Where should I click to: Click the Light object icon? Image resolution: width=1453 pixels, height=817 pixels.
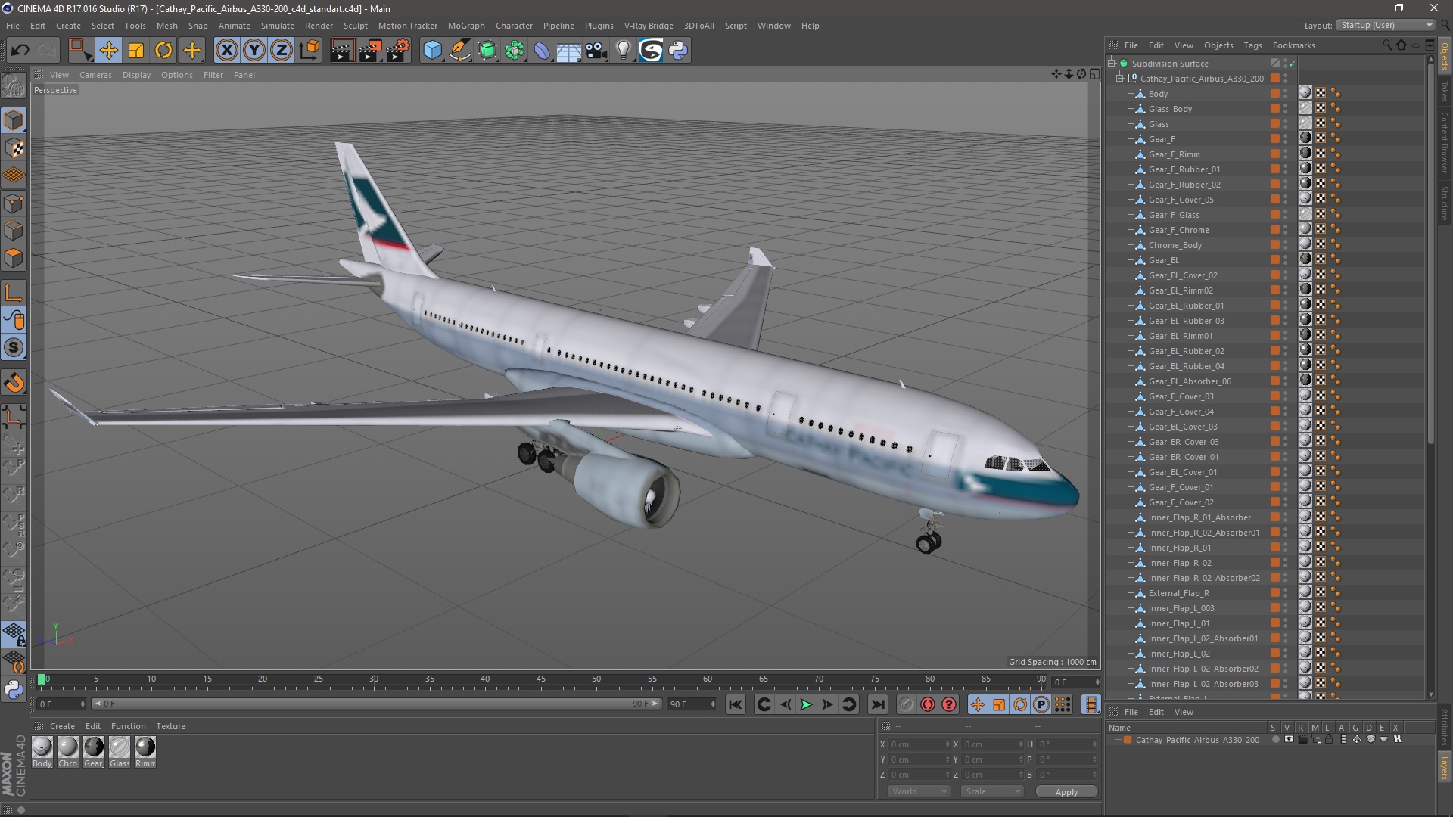coord(623,51)
